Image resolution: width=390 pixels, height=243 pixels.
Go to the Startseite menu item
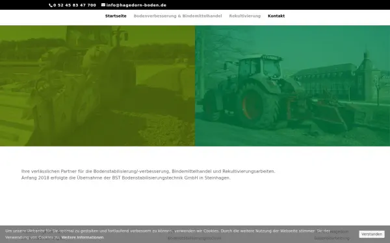click(116, 16)
